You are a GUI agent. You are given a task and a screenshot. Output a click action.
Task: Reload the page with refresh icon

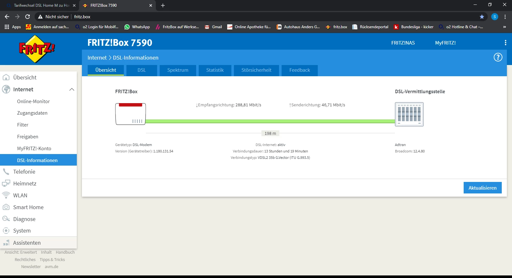[28, 17]
